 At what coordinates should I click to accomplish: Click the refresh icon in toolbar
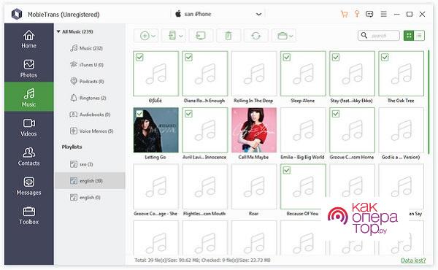click(255, 36)
